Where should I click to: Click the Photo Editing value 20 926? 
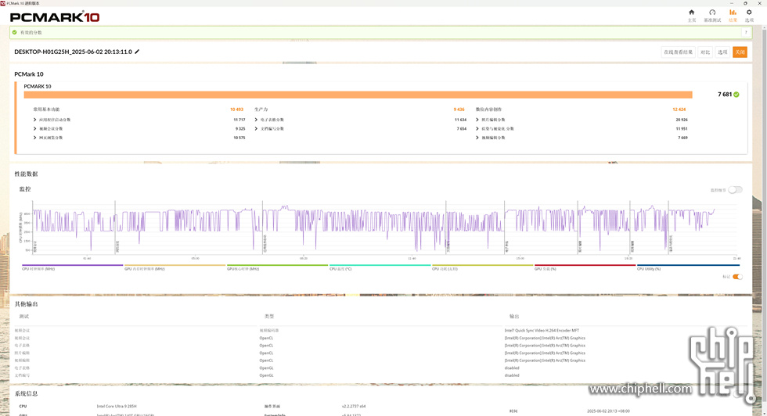tap(682, 120)
